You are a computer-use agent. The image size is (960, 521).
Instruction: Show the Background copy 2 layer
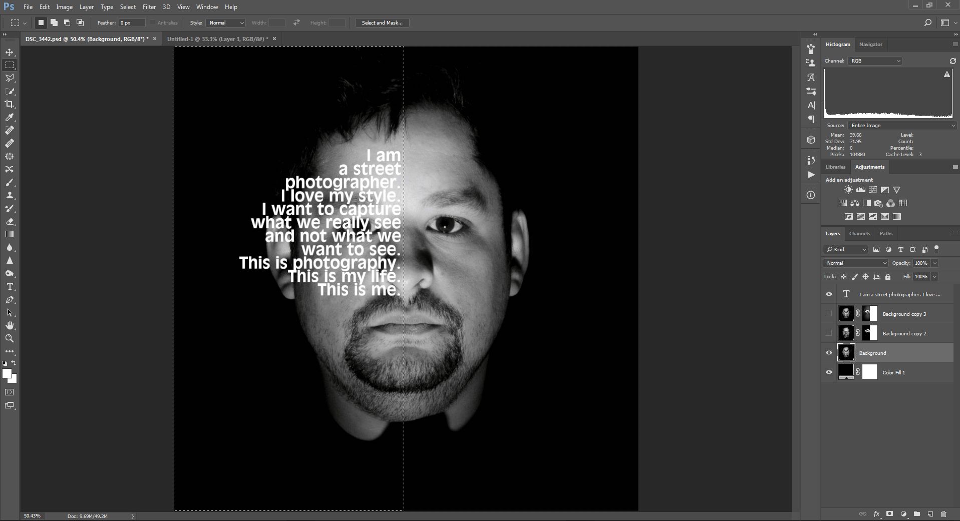pyautogui.click(x=829, y=333)
